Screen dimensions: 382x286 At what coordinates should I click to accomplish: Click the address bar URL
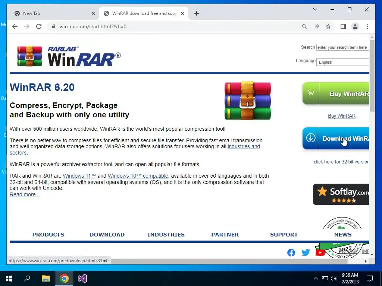click(93, 26)
